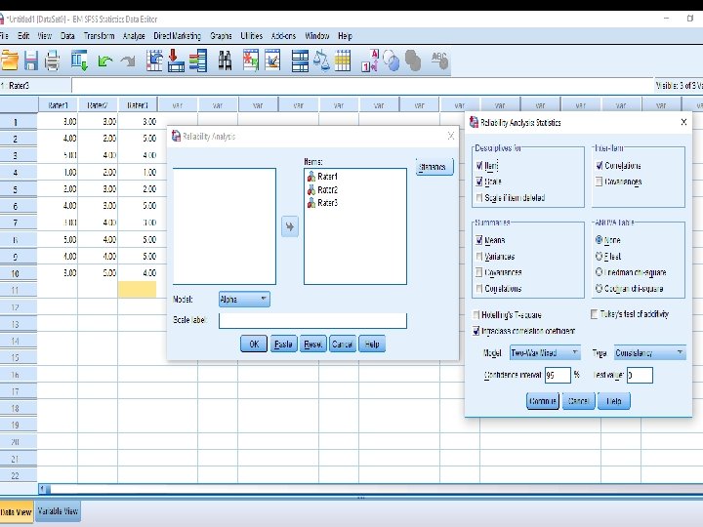Click the arrow button to move variables

pyautogui.click(x=290, y=226)
